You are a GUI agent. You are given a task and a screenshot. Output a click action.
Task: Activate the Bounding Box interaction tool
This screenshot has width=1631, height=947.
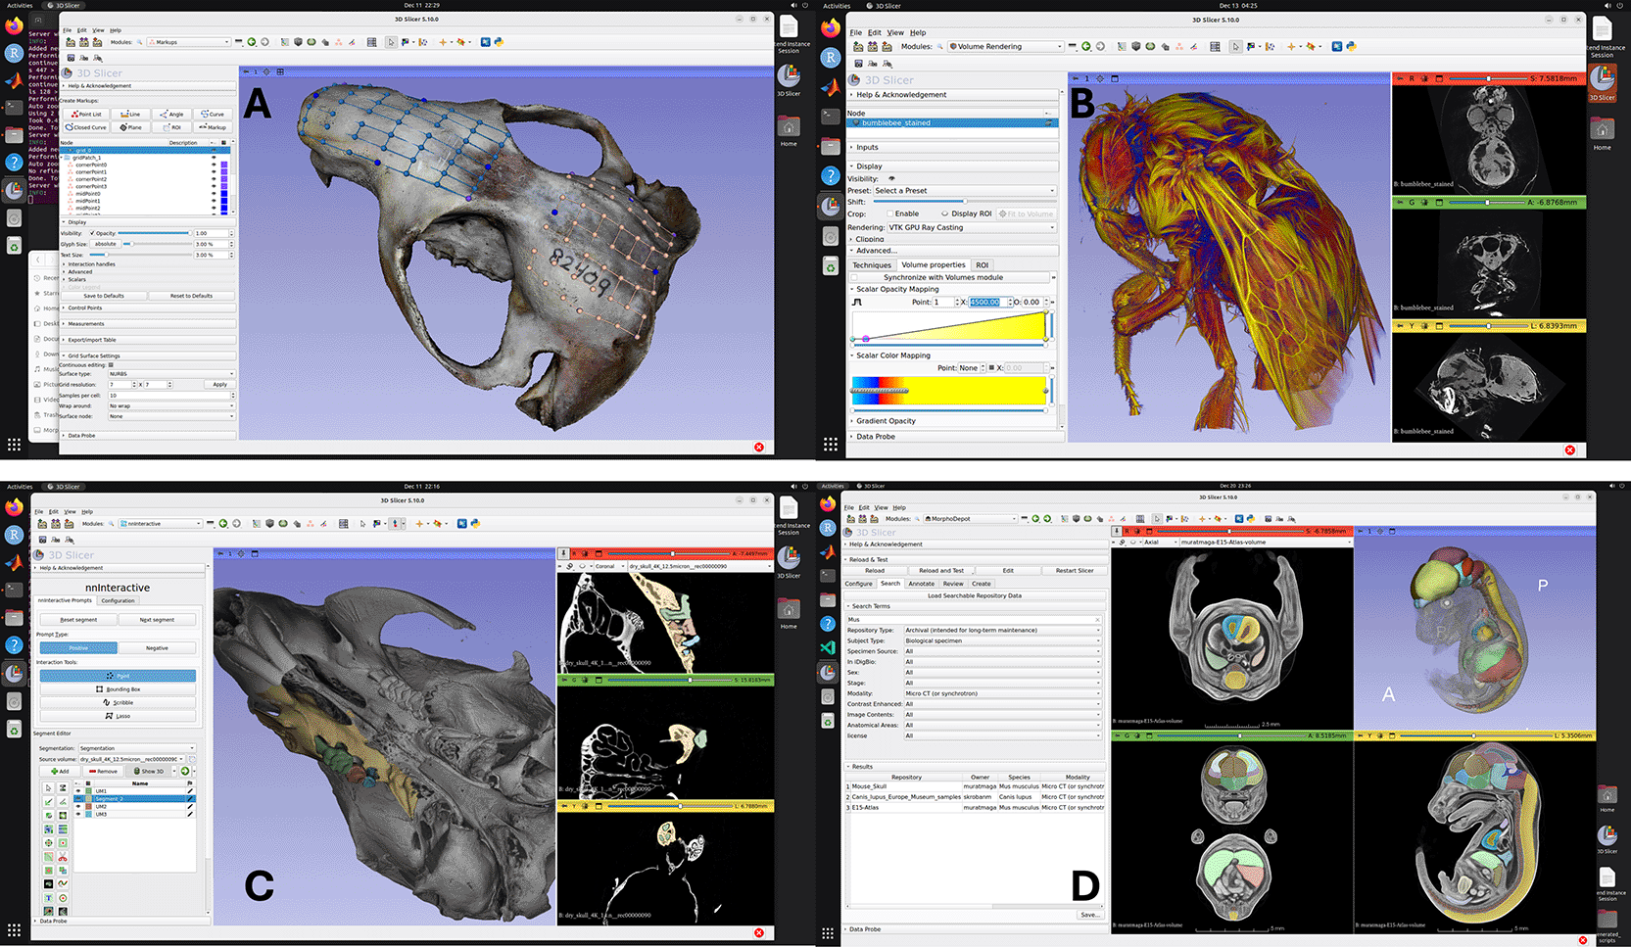click(118, 689)
